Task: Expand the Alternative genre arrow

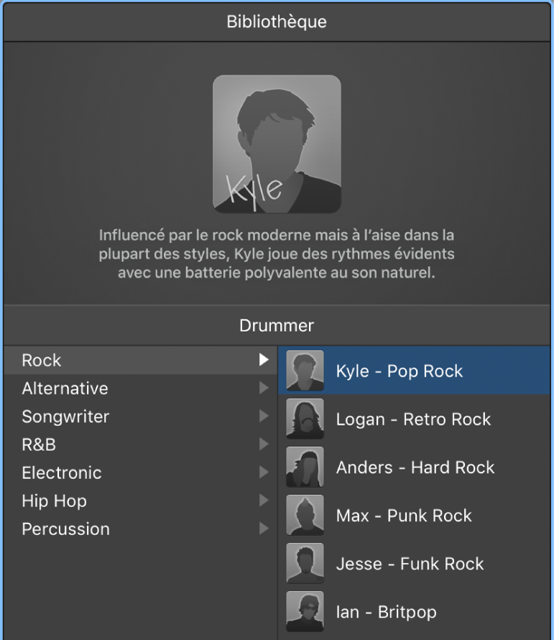Action: pos(264,389)
